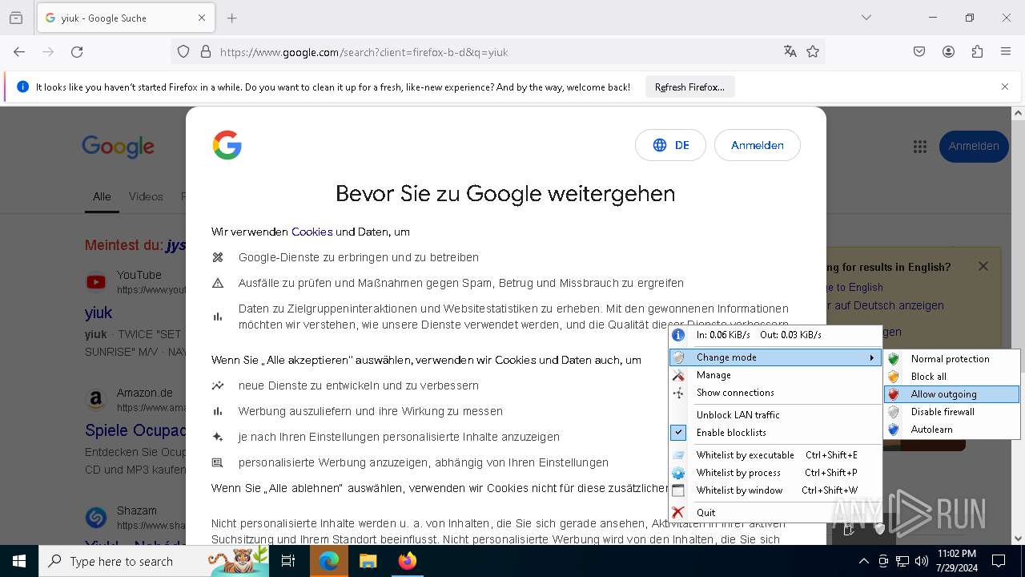
Task: Click the traffic info icon
Action: pyautogui.click(x=678, y=335)
